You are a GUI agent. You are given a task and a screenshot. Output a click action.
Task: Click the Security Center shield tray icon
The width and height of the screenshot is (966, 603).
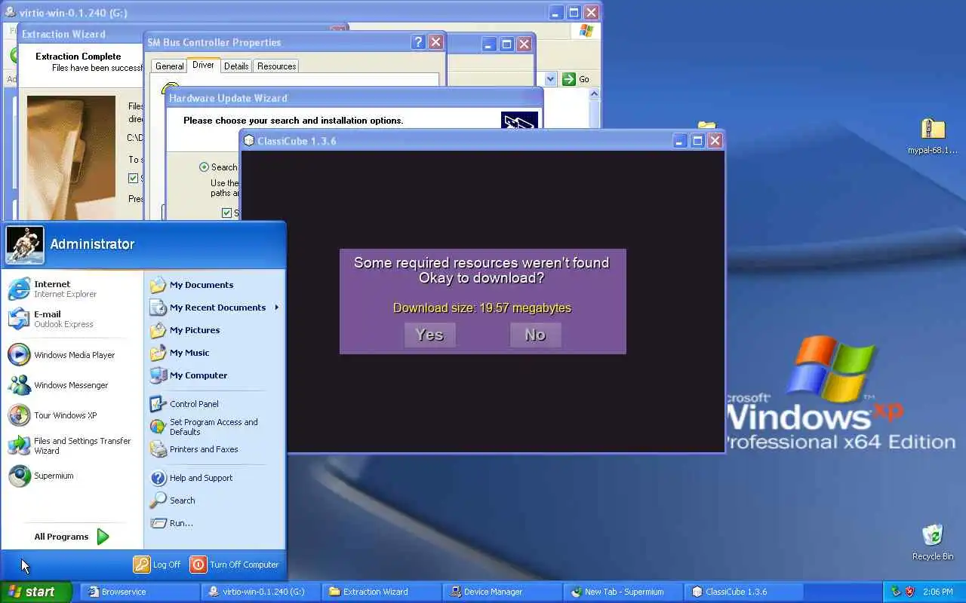[x=909, y=592]
